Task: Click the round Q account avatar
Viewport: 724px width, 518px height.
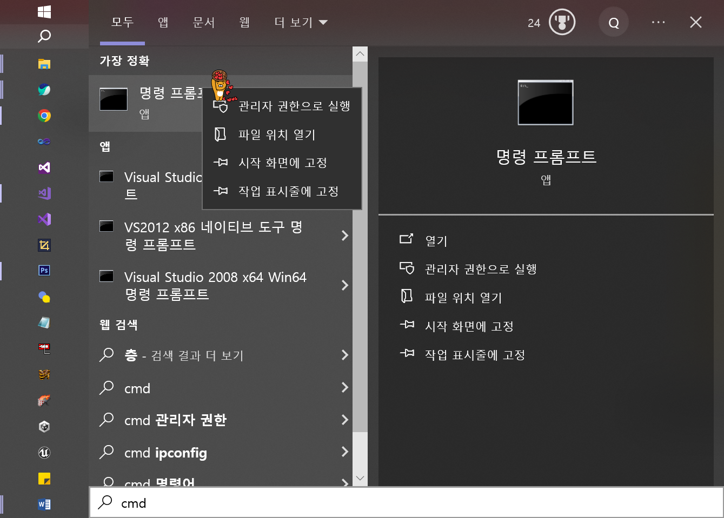Action: (614, 23)
